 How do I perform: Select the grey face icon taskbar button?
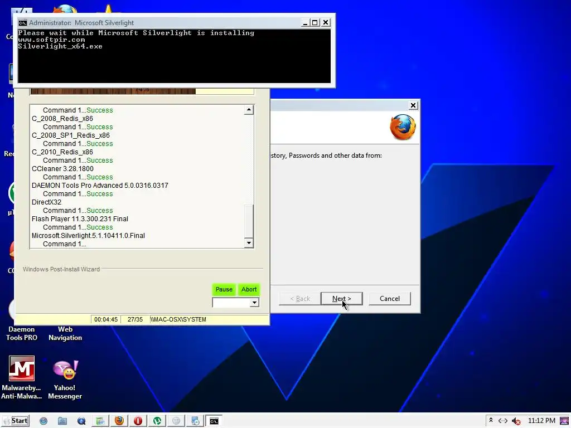coord(176,421)
